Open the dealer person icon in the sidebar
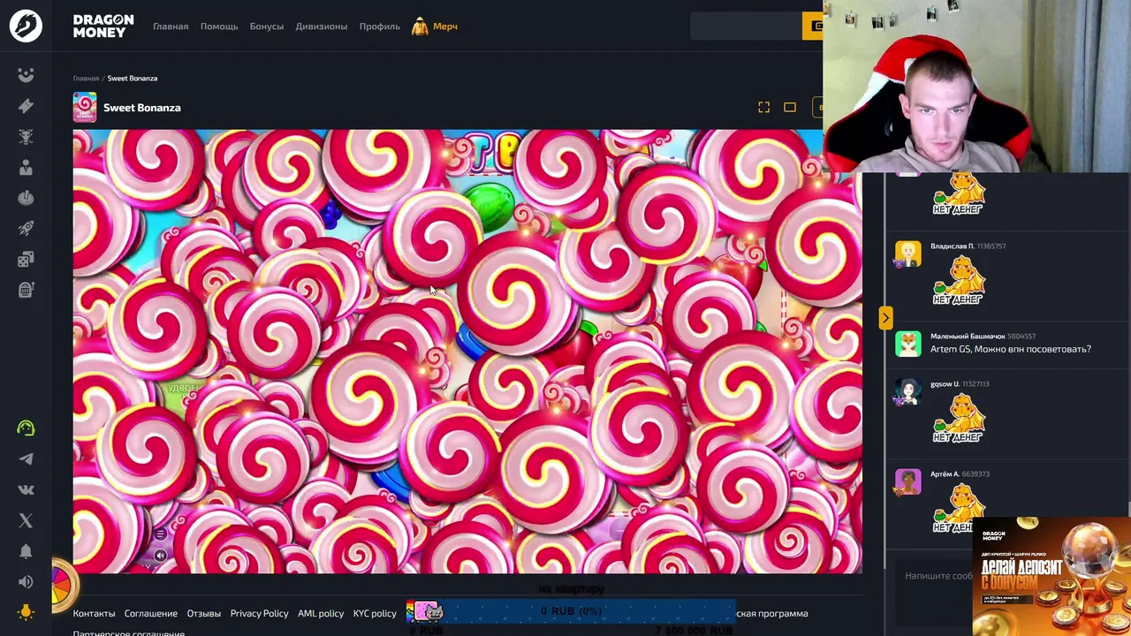The width and height of the screenshot is (1131, 636). tap(26, 168)
